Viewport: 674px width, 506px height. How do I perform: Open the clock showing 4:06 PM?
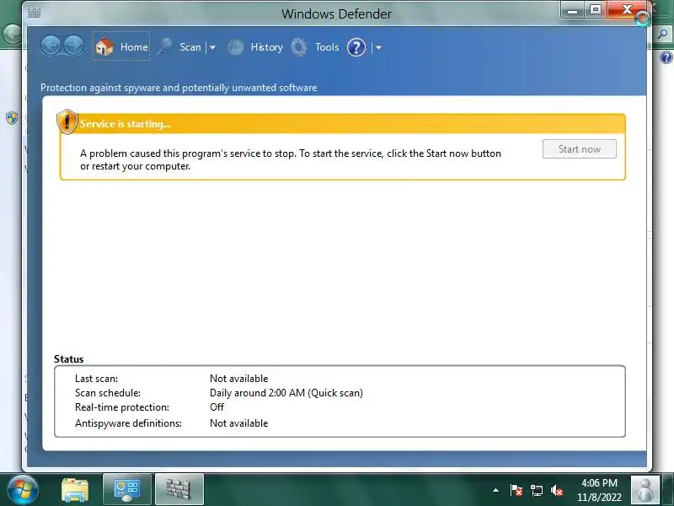pyautogui.click(x=599, y=490)
